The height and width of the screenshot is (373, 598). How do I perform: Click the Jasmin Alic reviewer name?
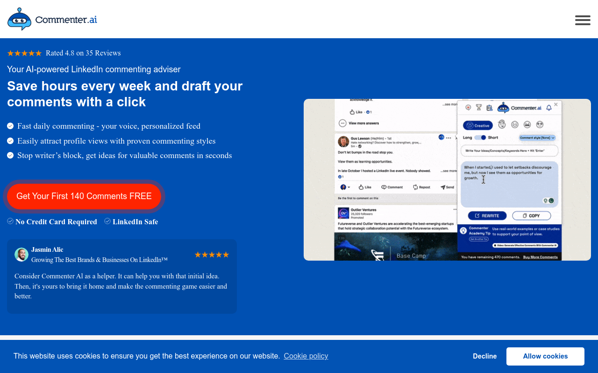[x=47, y=250]
